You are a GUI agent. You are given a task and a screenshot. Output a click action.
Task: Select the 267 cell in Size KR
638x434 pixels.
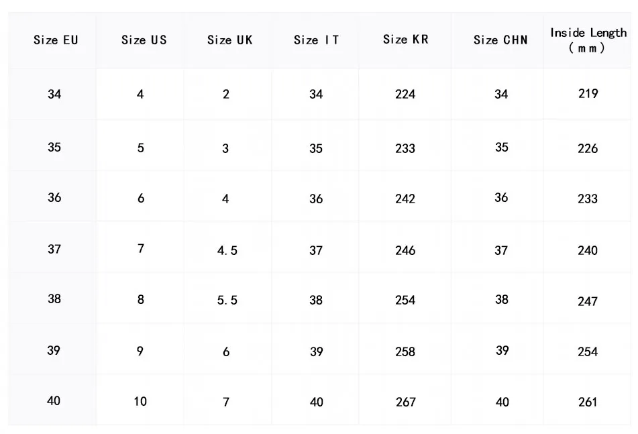[x=405, y=402]
